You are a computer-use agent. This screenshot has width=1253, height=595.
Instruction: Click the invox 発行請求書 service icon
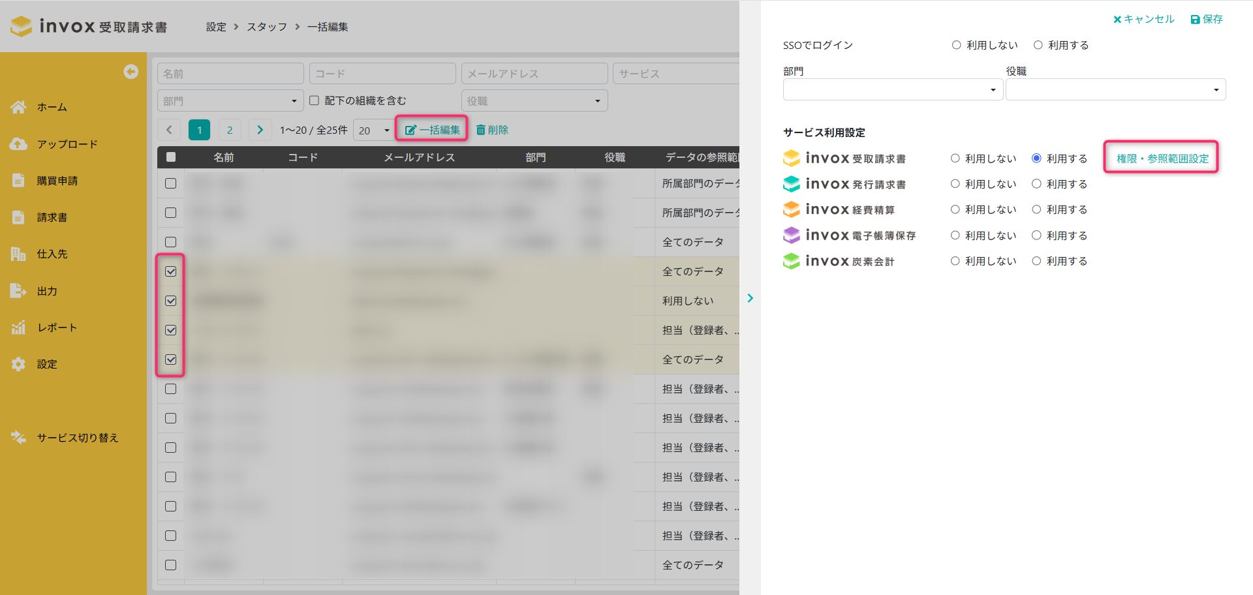point(791,184)
